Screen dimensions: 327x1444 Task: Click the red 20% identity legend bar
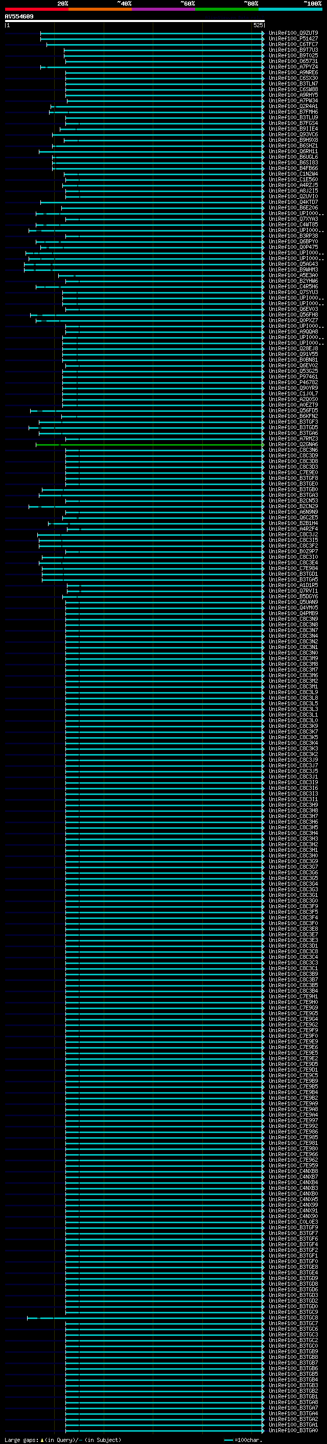pos(36,10)
